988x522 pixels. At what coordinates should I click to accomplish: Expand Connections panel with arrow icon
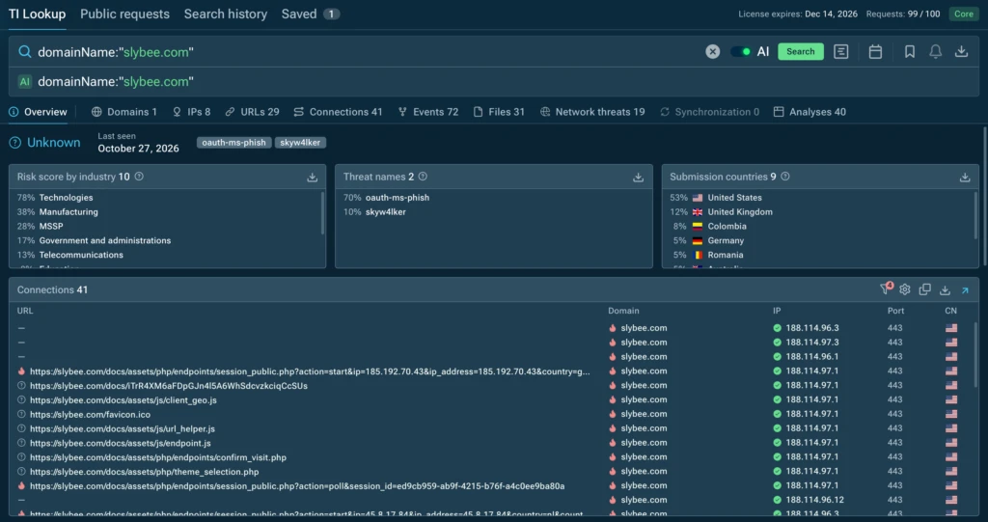click(965, 290)
